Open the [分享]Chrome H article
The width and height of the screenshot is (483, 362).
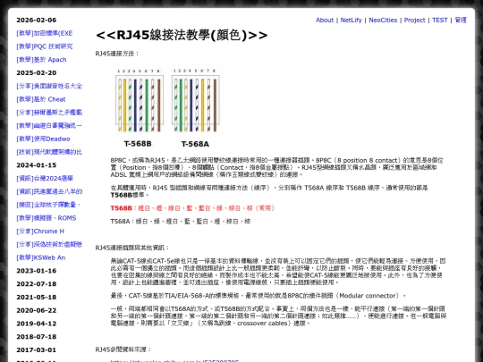pyautogui.click(x=40, y=232)
